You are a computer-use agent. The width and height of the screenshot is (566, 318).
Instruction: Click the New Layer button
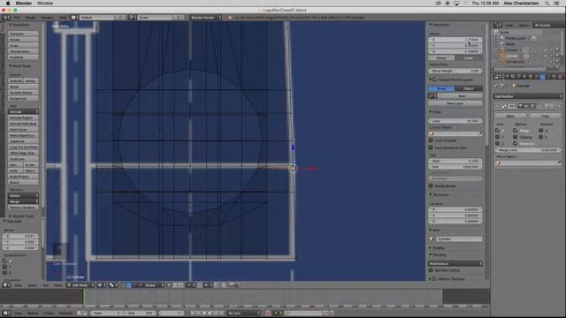pyautogui.click(x=455, y=103)
